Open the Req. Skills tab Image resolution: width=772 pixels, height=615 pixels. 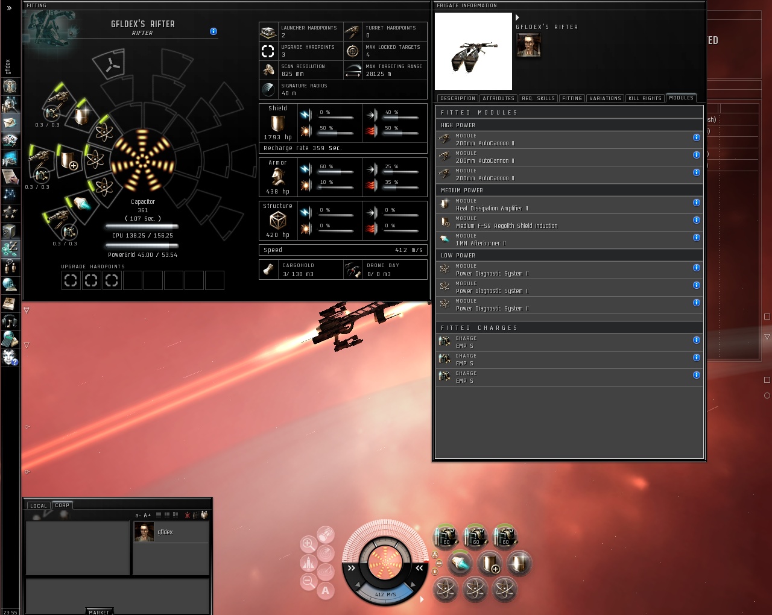coord(539,98)
